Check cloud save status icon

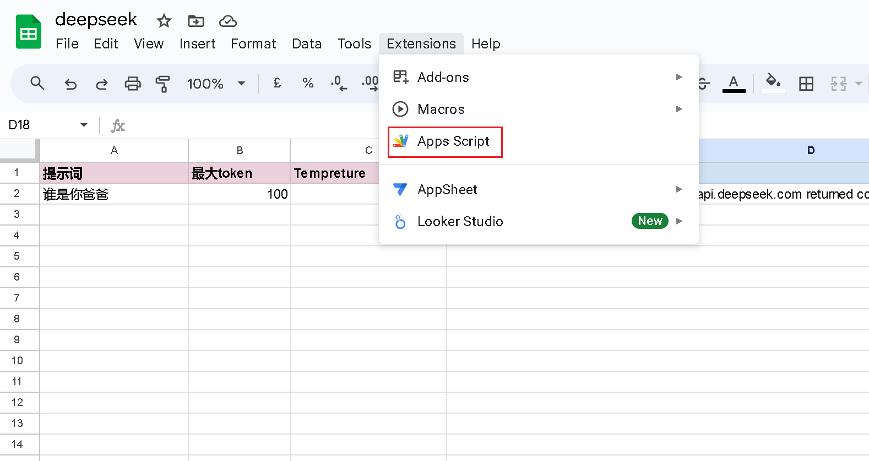(x=227, y=21)
